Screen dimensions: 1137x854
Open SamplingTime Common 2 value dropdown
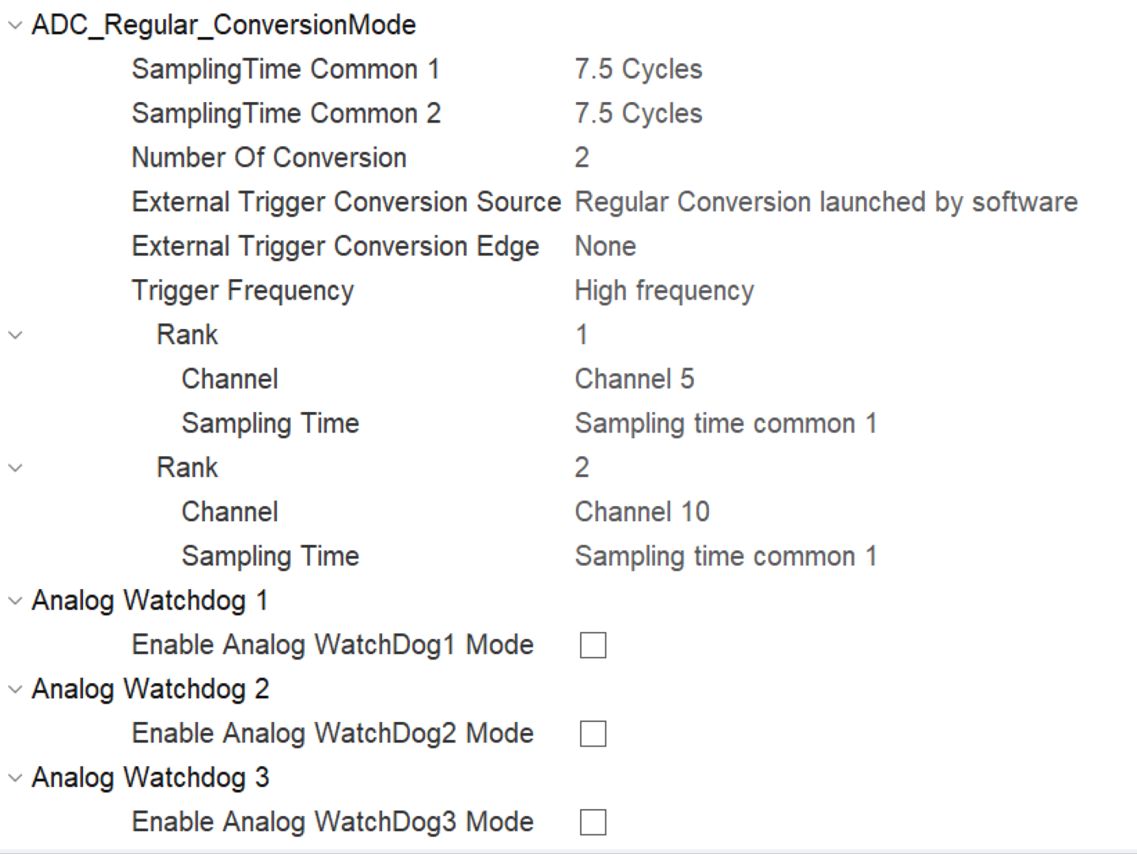click(638, 114)
